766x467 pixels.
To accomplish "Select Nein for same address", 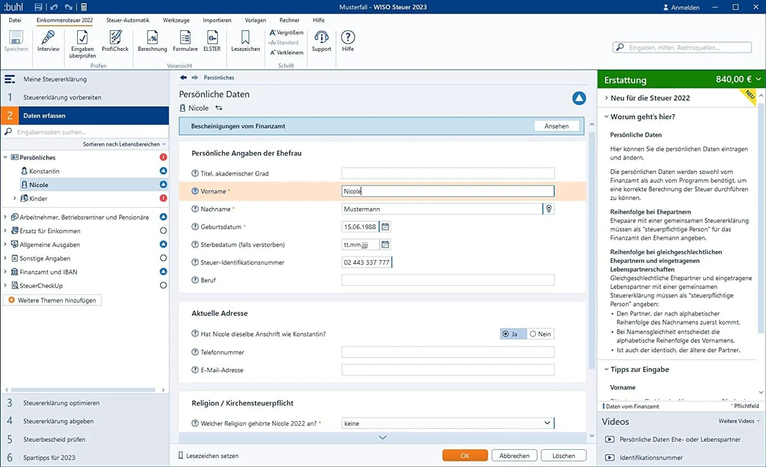I will coord(533,334).
